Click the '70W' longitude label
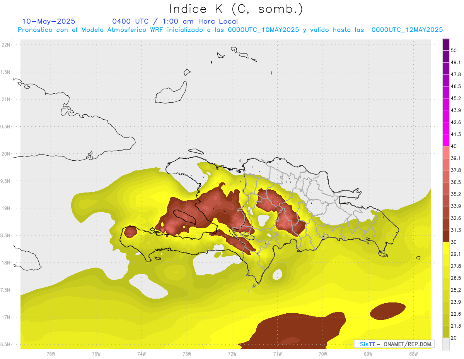This screenshot has height=359, width=464. 323,354
